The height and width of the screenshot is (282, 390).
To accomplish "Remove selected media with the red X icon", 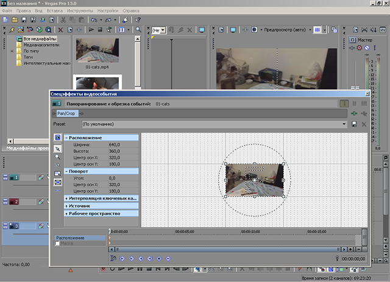I will 60,30.
